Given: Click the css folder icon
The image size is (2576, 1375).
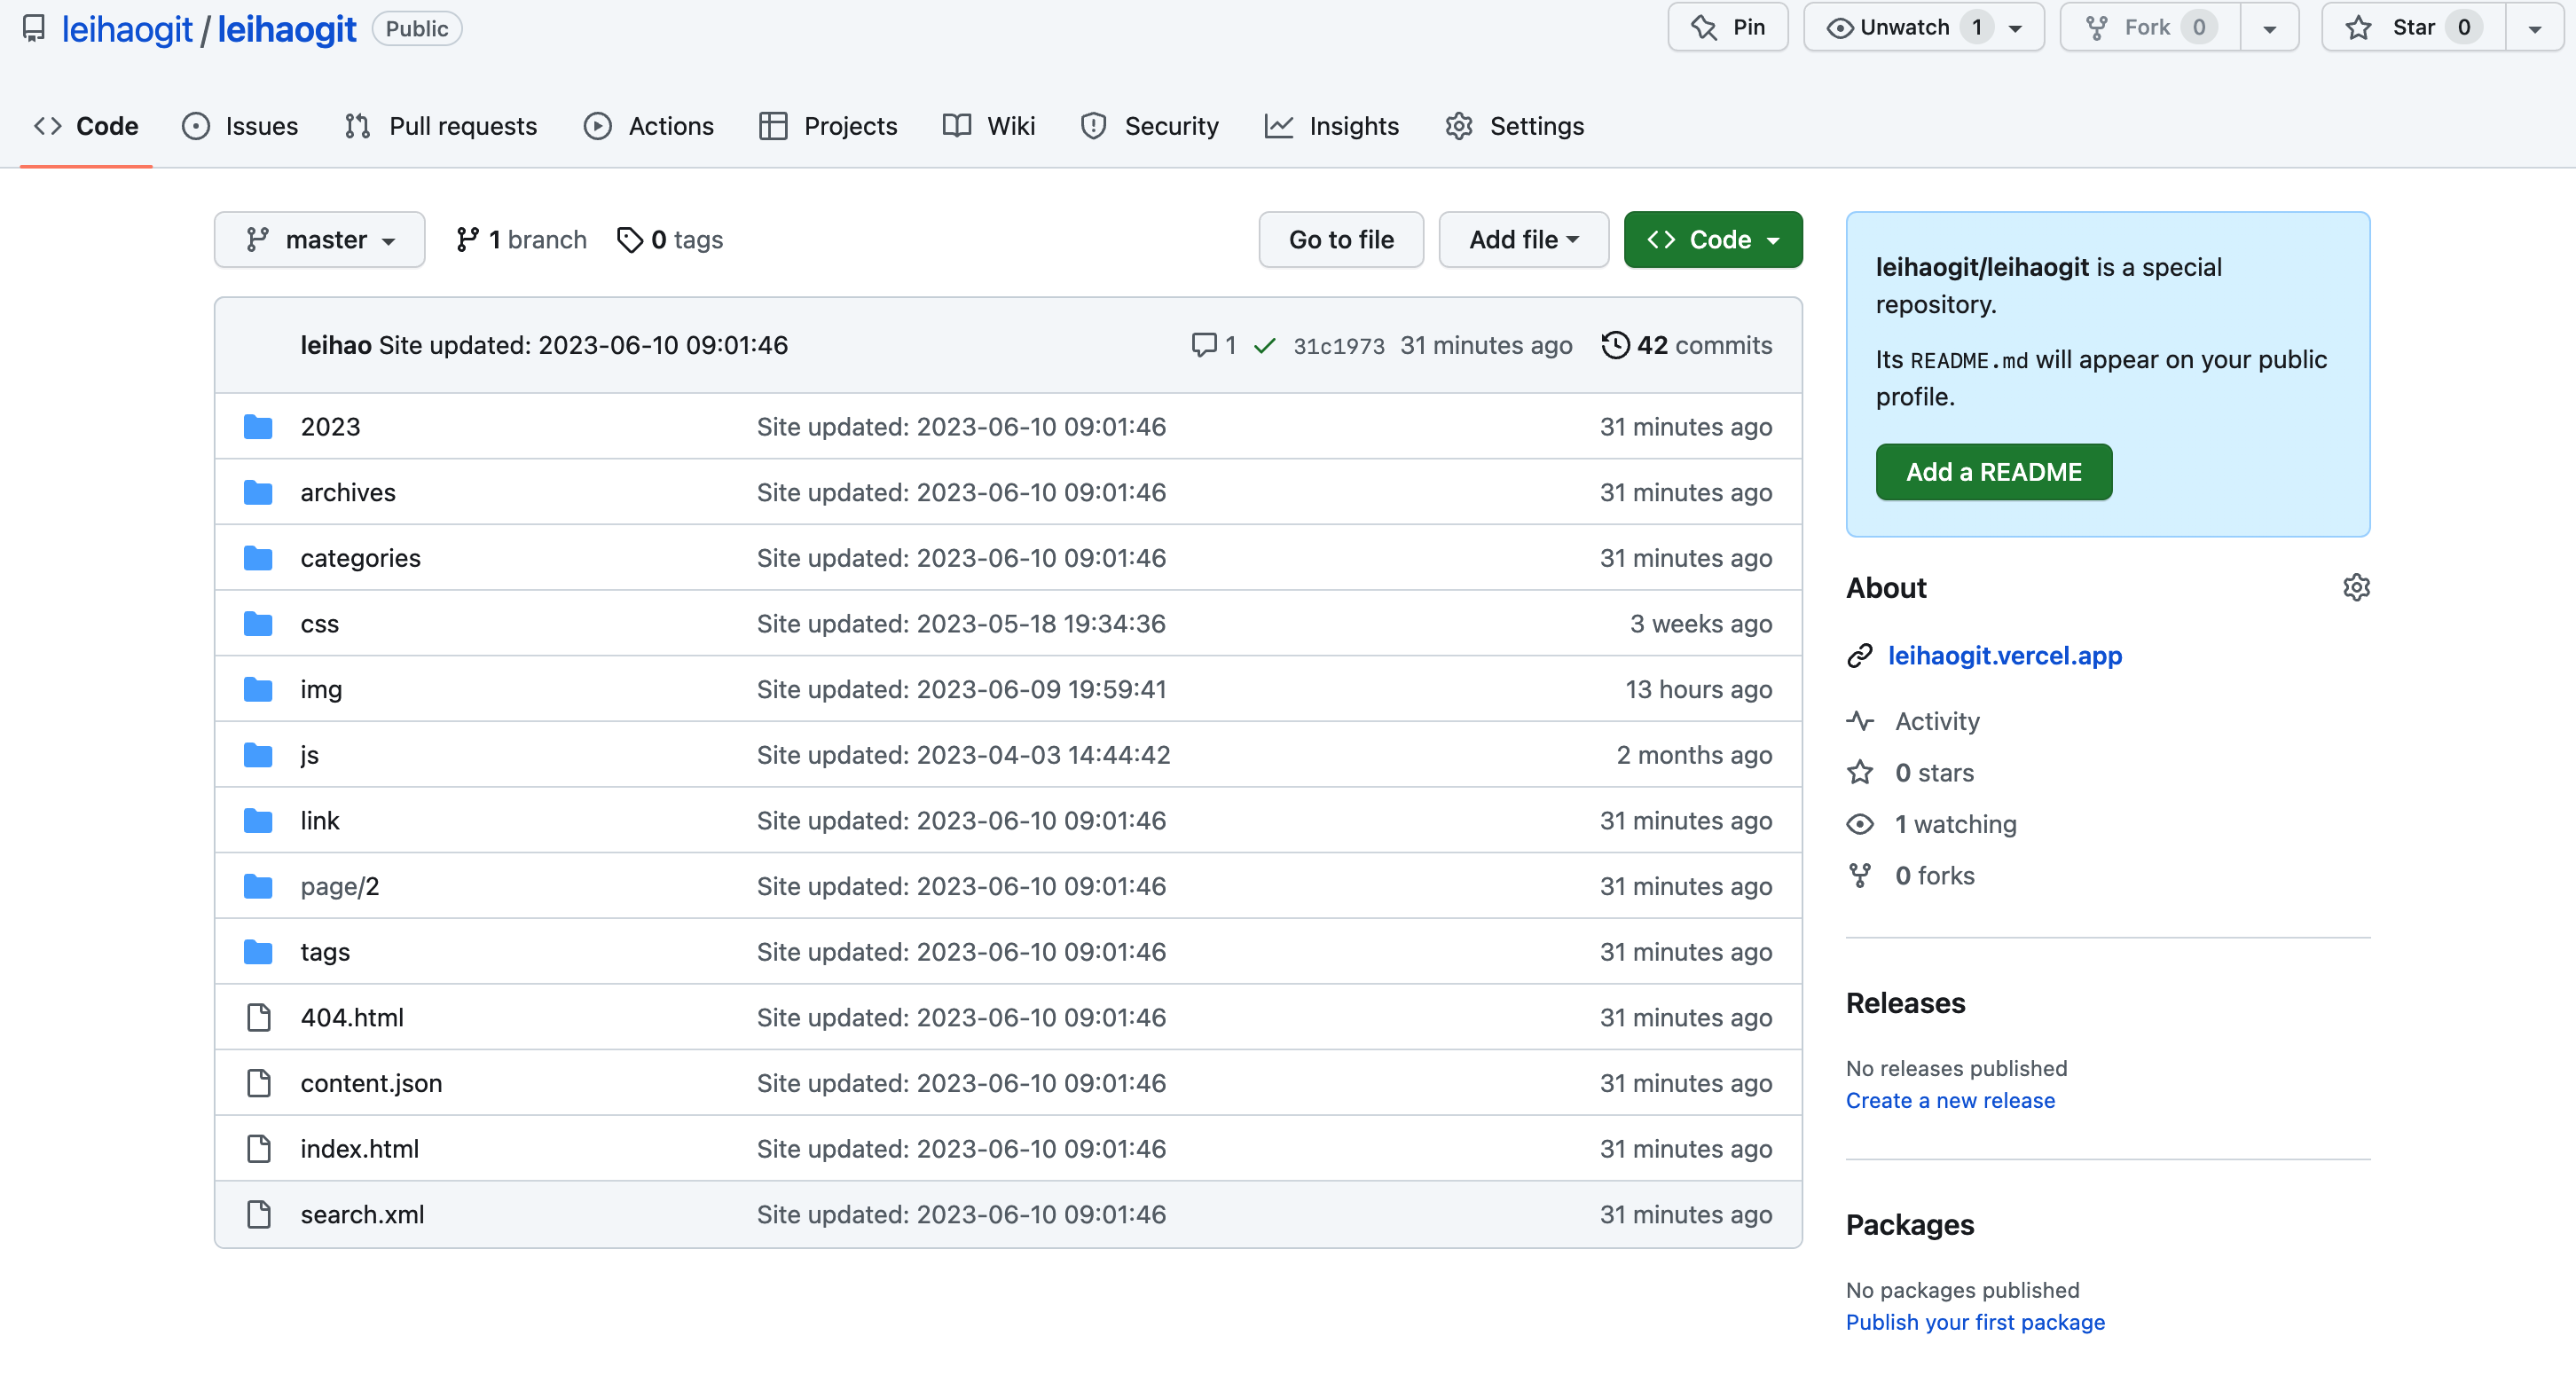Looking at the screenshot, I should (258, 623).
